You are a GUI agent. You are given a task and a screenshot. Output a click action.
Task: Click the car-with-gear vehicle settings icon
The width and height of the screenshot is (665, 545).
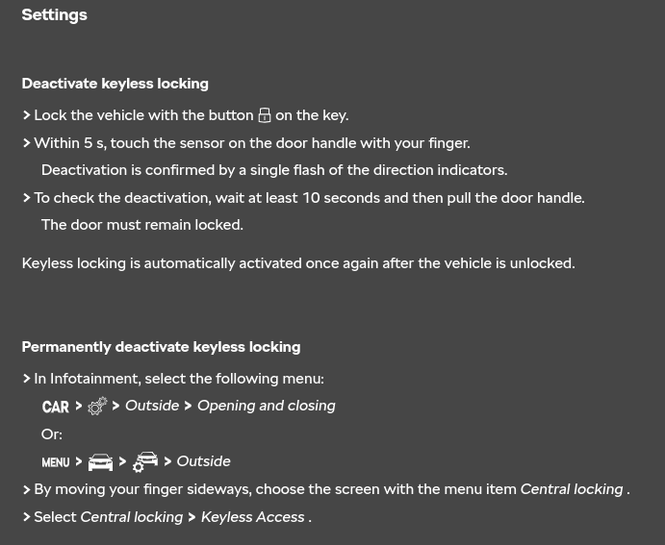click(x=145, y=462)
